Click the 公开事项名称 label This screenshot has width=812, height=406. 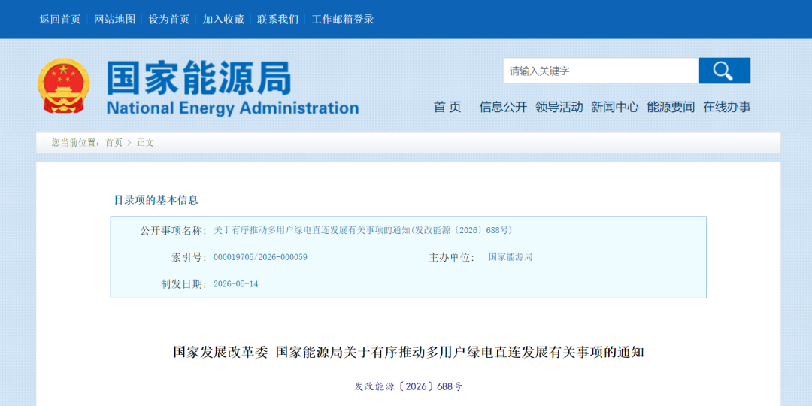pos(173,230)
